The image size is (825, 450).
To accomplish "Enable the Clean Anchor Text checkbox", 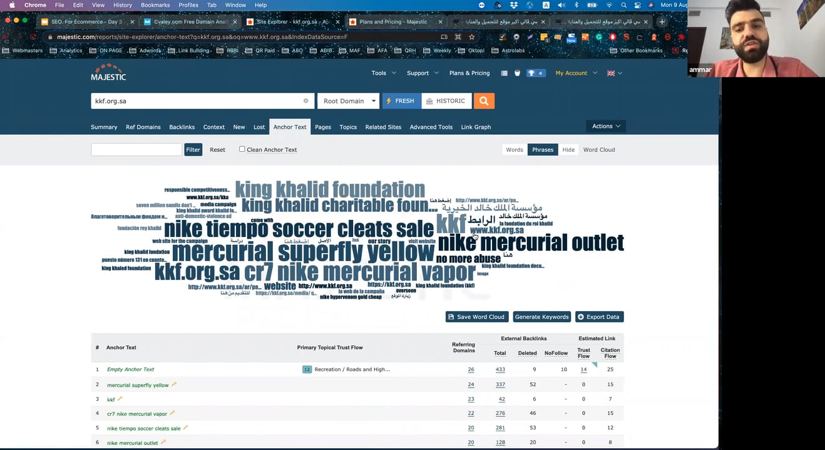I will [242, 149].
